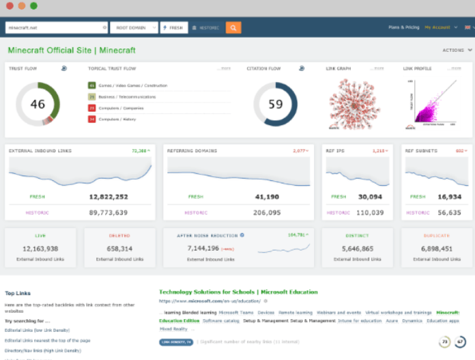This screenshot has width=475, height=360.
Task: Click the Link Density 74 badge
Action: (x=176, y=342)
